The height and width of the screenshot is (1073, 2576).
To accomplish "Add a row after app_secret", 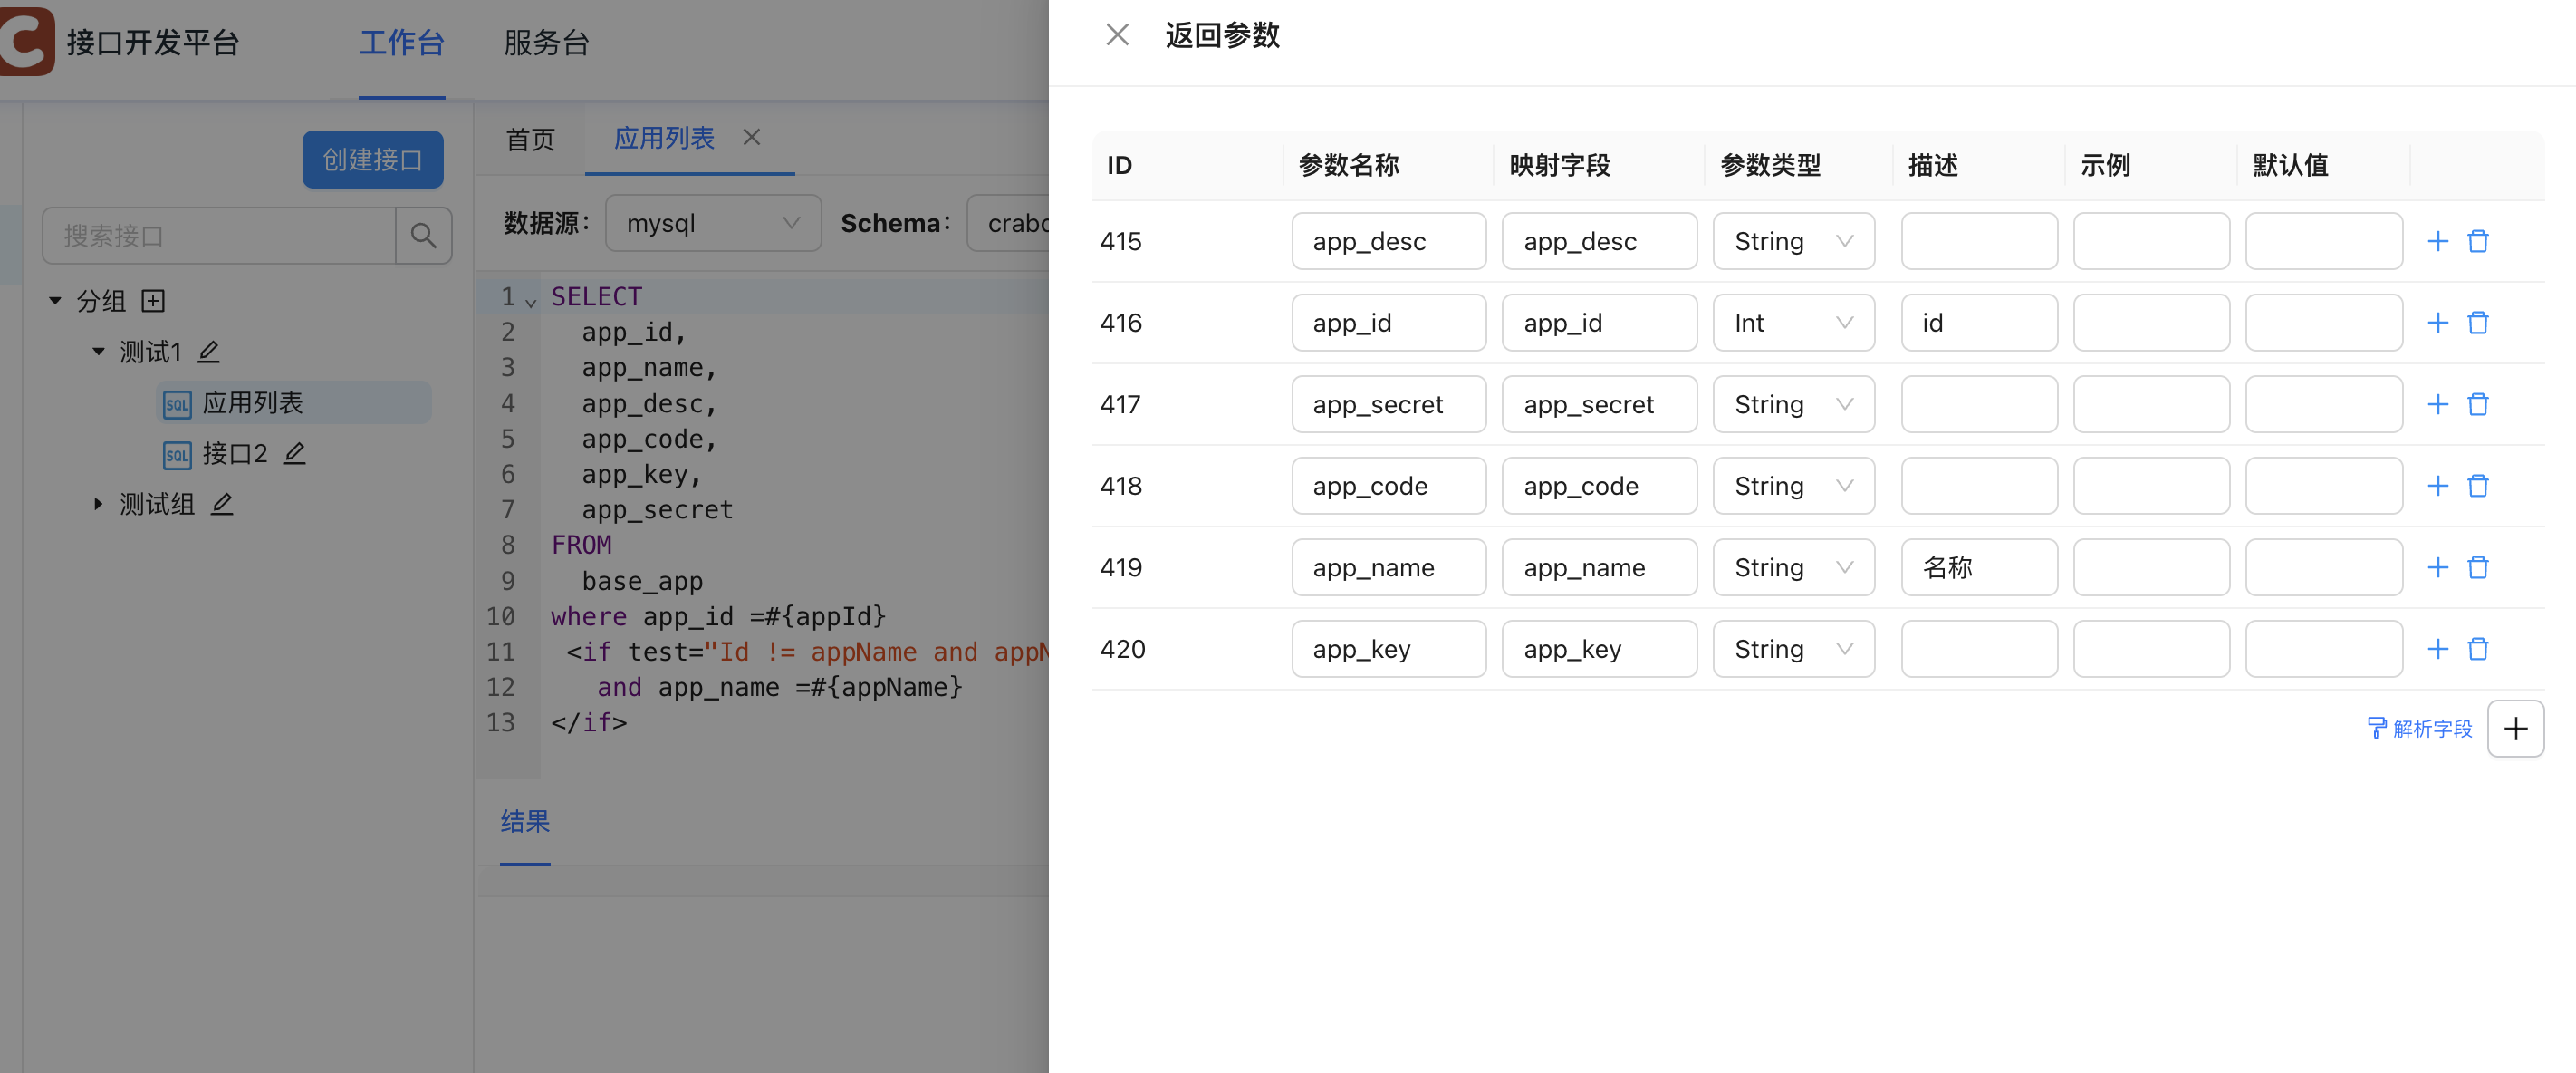I will (x=2437, y=404).
